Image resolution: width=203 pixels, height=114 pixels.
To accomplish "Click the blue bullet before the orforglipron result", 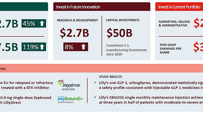I will 95,83.
